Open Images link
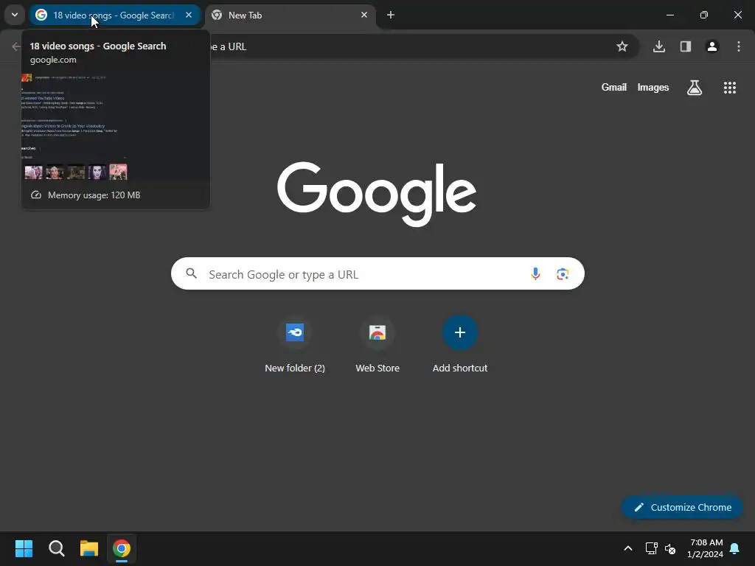755x566 pixels. [x=653, y=87]
